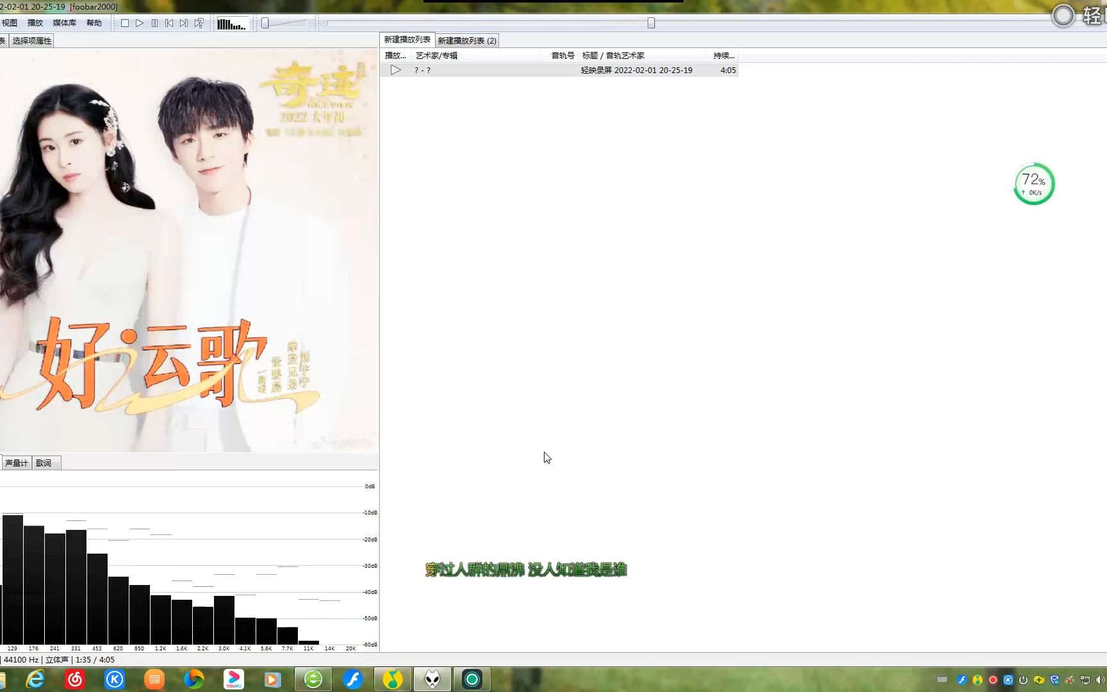Click the 立体声 status bar entry

coord(57,660)
